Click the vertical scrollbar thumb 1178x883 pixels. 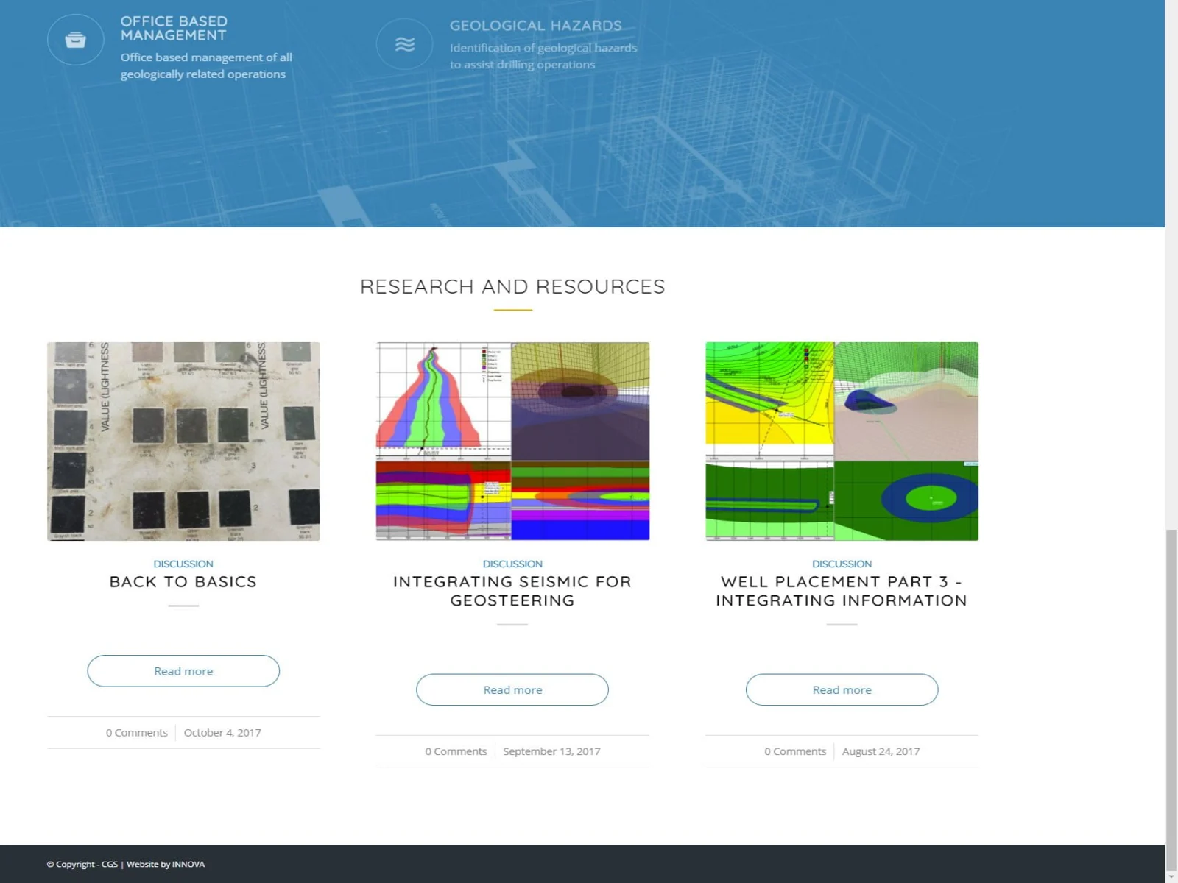pyautogui.click(x=1171, y=700)
